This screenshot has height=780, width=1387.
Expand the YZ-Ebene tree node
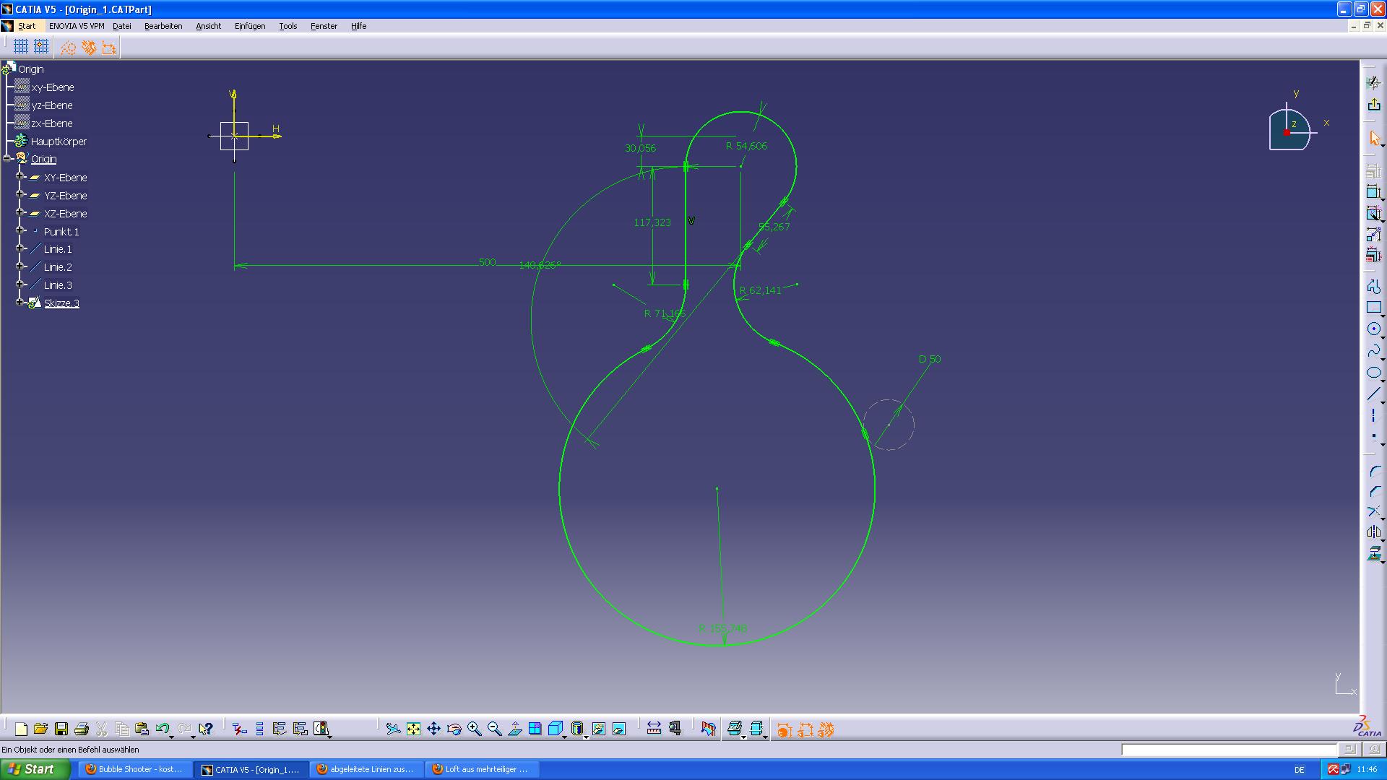tap(20, 194)
